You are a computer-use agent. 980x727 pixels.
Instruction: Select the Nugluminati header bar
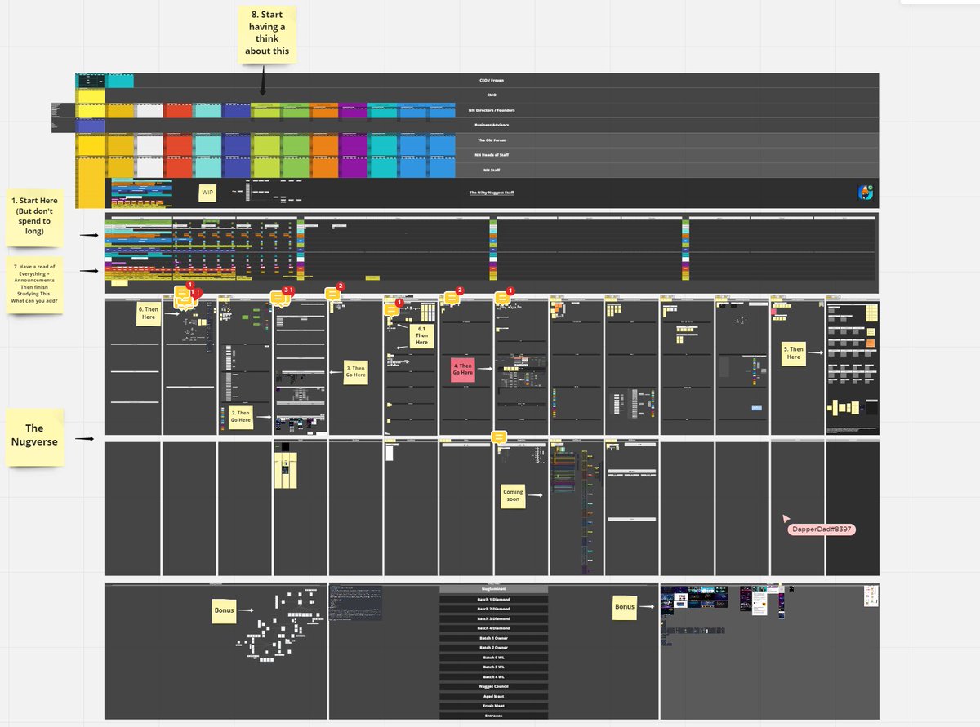493,589
